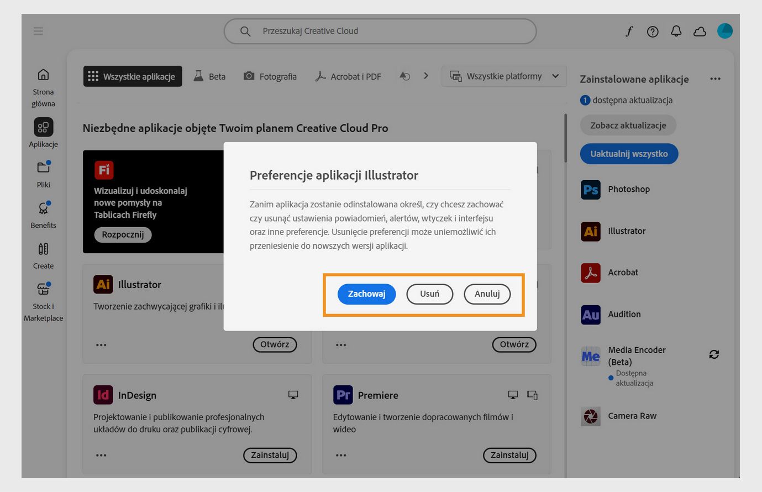Open Create in the sidebar
Viewport: 762px width, 492px height.
pos(43,256)
